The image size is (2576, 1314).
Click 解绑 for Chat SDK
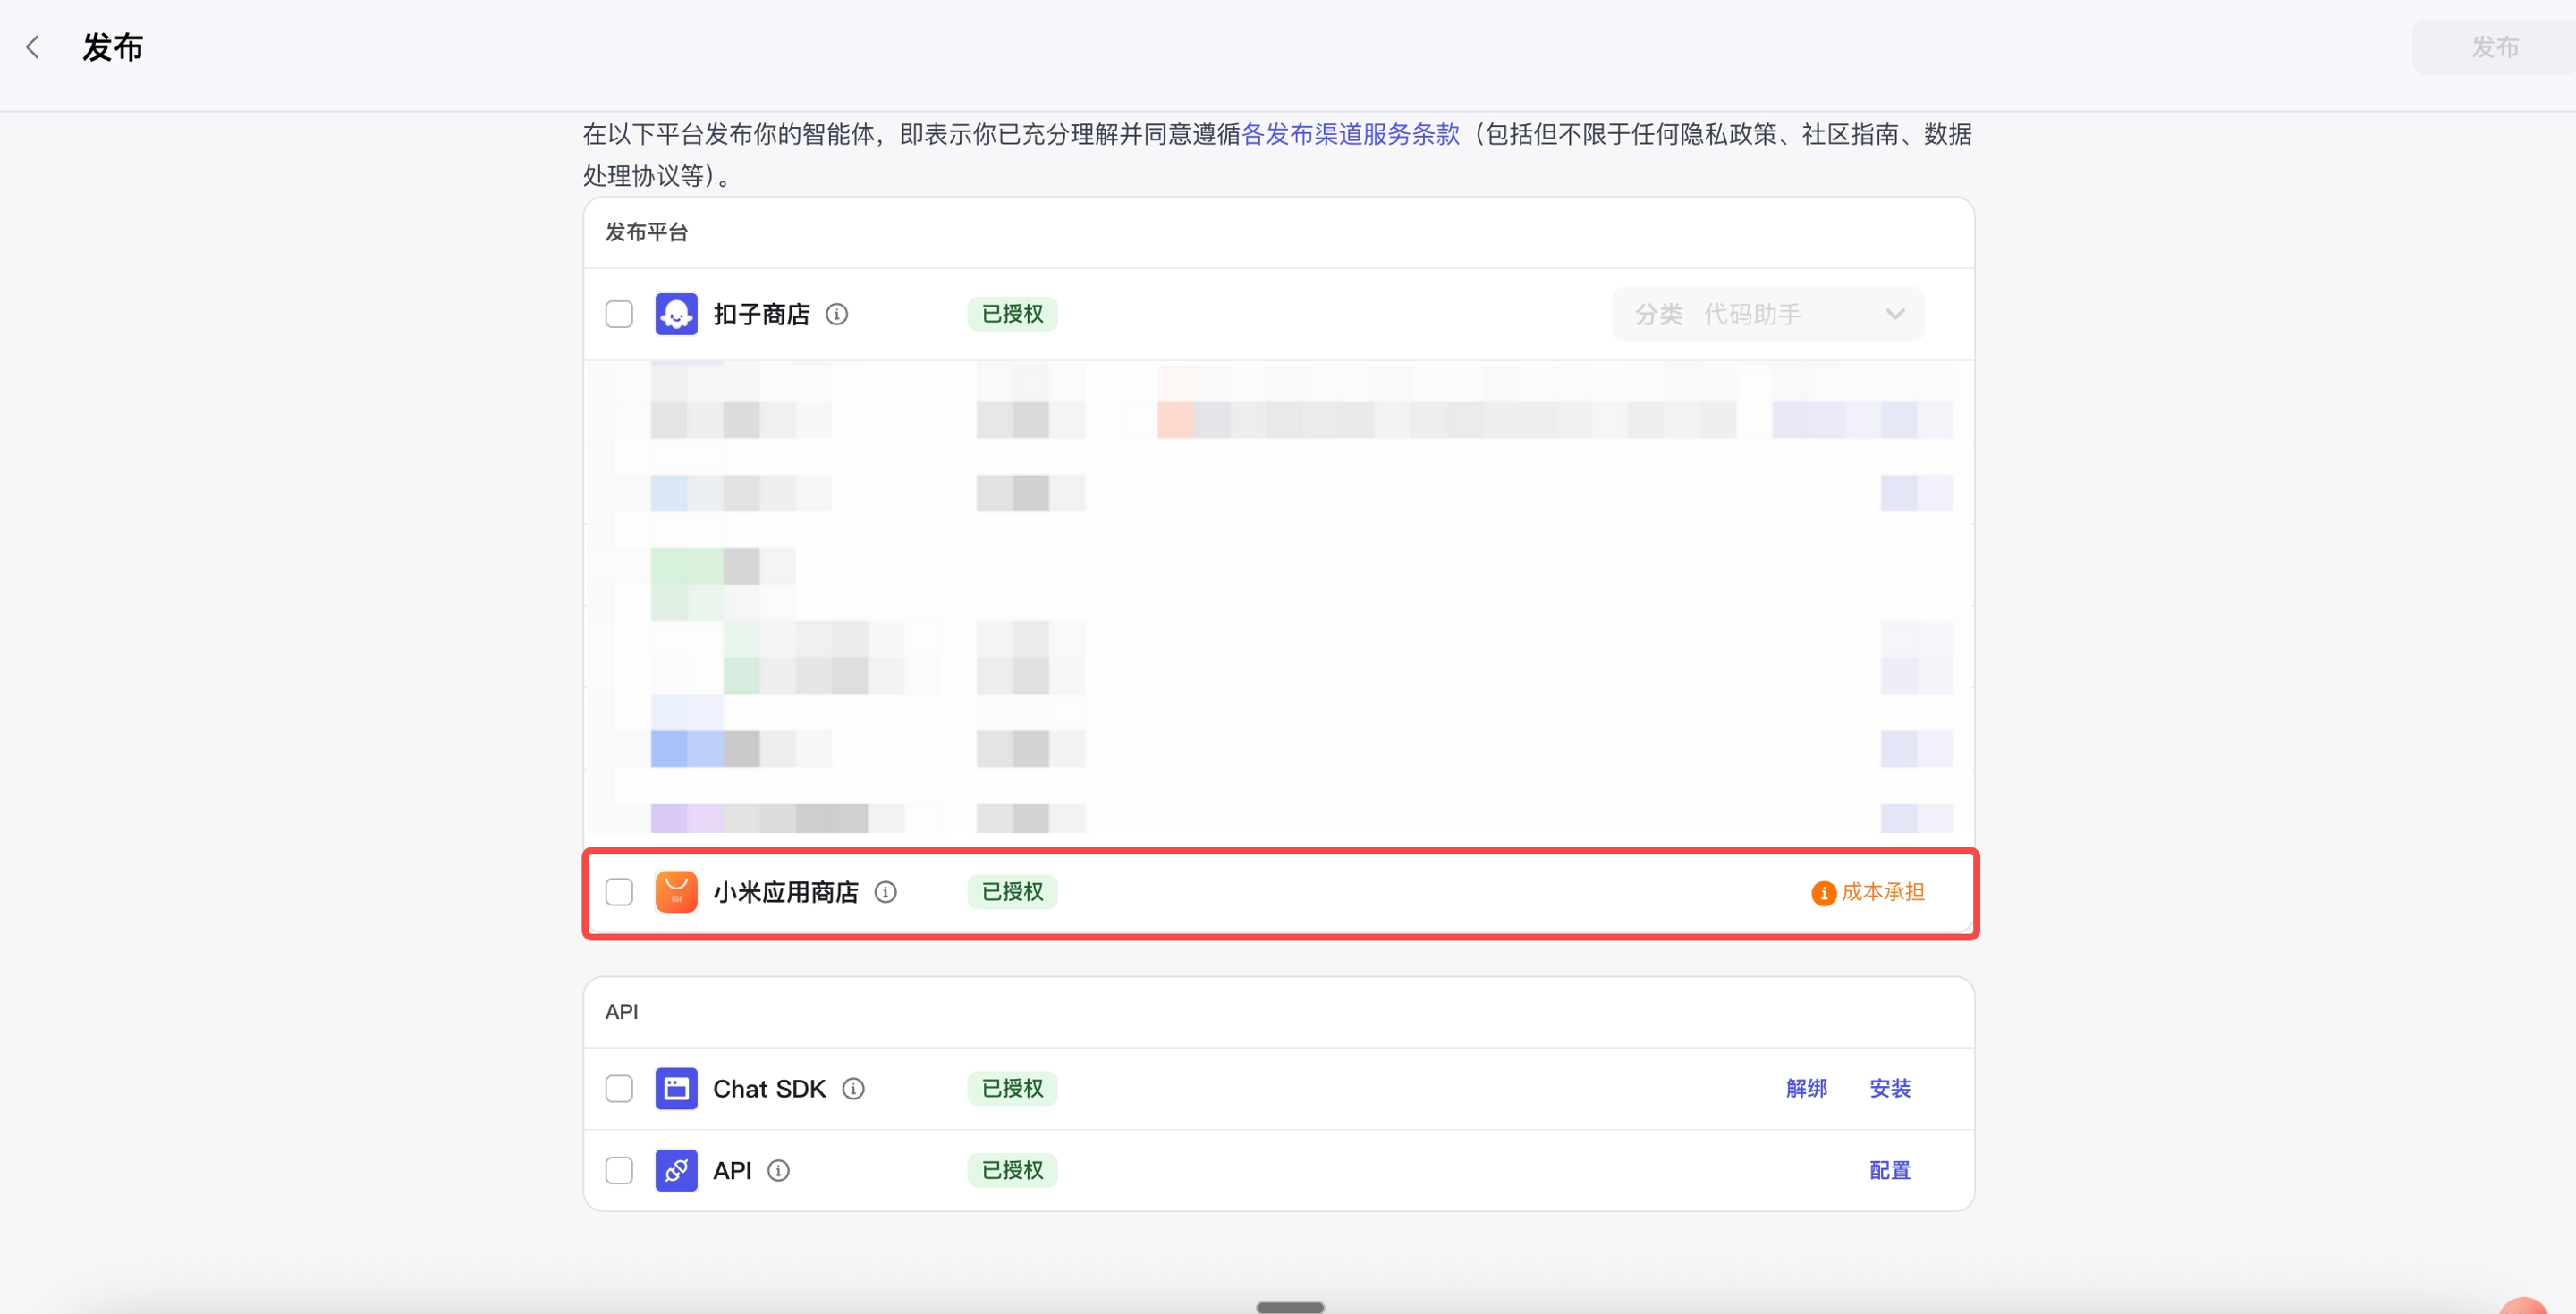point(1806,1088)
